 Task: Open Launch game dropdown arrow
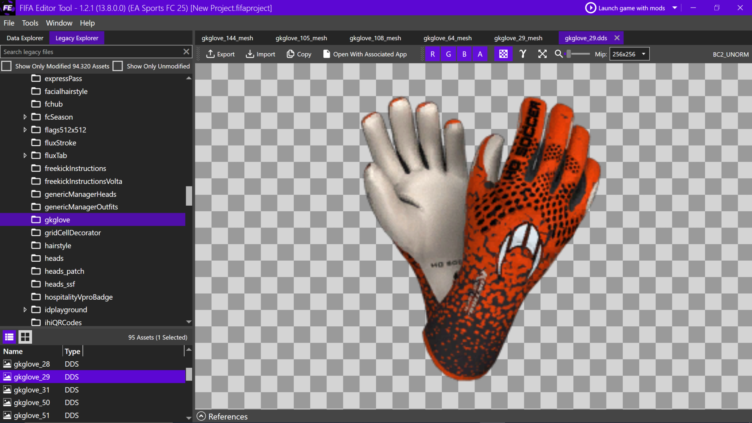click(x=675, y=8)
